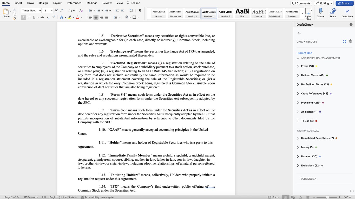This screenshot has width=355, height=199.
Task: Open the Review ribbon tab
Action: [107, 3]
